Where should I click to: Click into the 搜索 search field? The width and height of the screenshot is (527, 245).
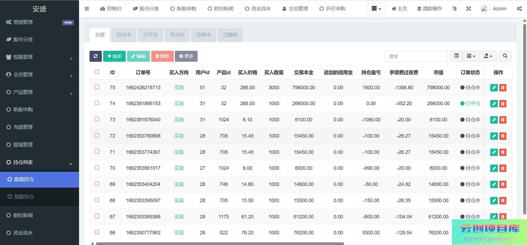[x=416, y=56]
